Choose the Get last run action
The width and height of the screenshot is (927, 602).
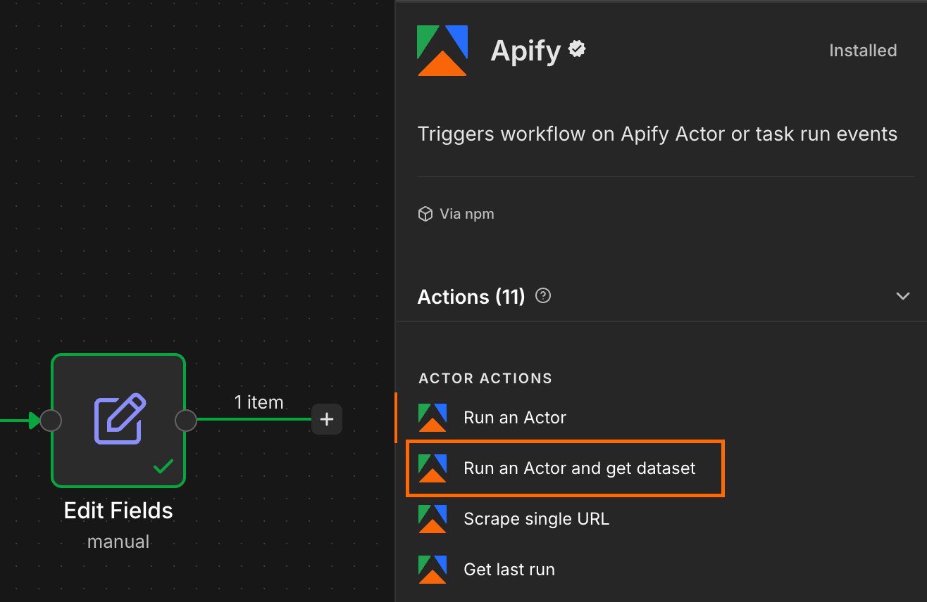pyautogui.click(x=661, y=570)
